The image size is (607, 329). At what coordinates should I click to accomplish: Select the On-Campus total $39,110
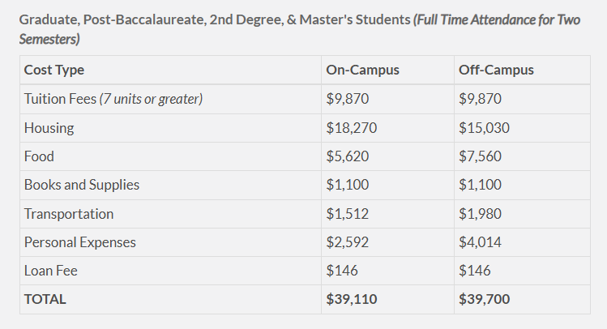pyautogui.click(x=352, y=299)
